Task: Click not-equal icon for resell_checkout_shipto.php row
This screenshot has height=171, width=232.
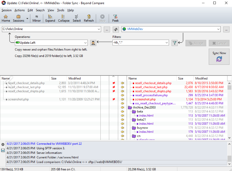Action: click(114, 91)
